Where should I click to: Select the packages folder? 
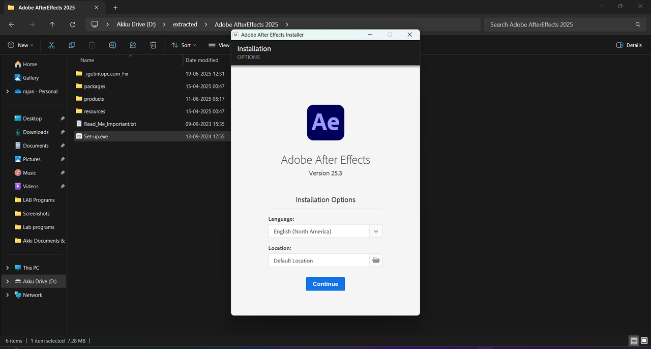[95, 86]
